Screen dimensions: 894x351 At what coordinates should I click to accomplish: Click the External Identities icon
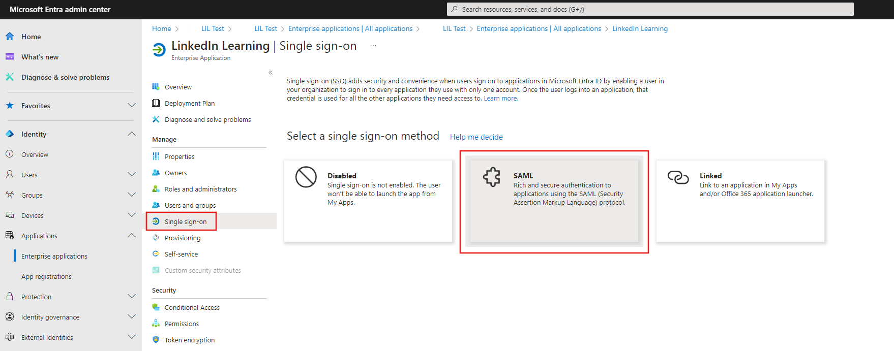10,337
